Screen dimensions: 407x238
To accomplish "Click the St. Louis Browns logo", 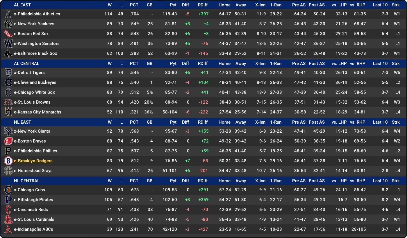I will [8, 102].
